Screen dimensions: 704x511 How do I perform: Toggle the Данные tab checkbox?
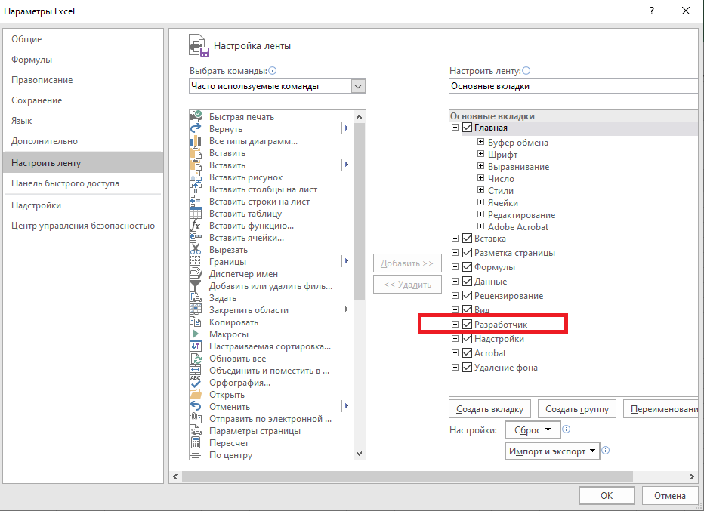click(467, 282)
